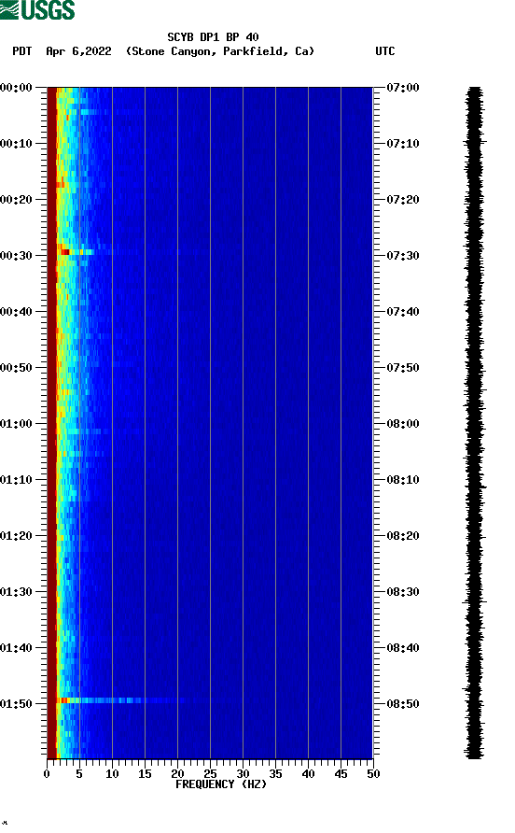Click the 'UTC' timezone label
This screenshot has width=515, height=833.
[x=385, y=51]
